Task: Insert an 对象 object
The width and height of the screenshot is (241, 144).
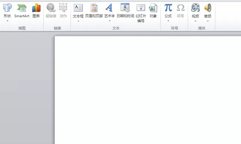Action: 153,10
